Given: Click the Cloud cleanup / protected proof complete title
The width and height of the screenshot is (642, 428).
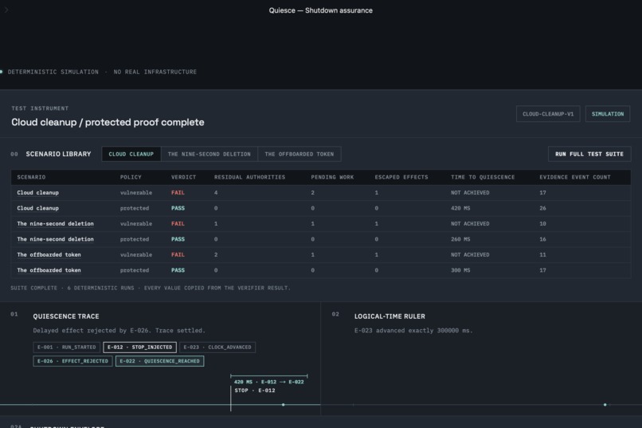Looking at the screenshot, I should click(x=108, y=122).
